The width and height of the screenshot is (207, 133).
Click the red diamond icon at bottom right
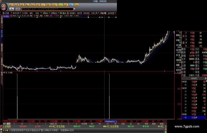tap(166, 129)
